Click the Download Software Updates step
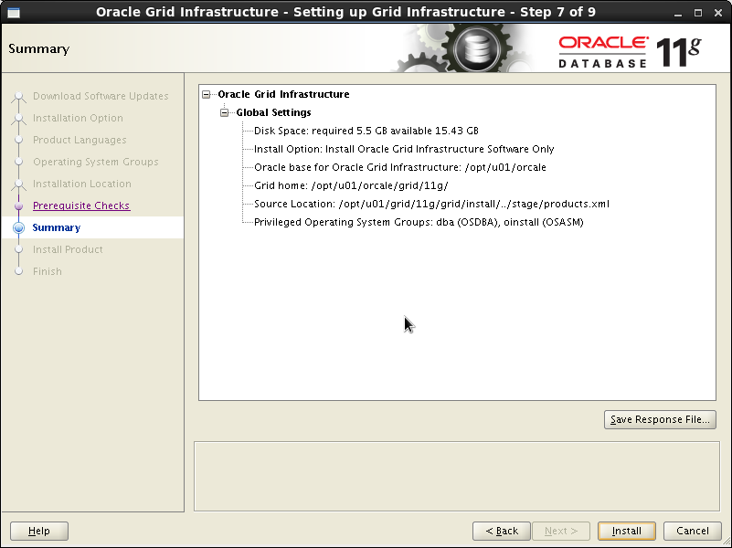Viewport: 732px width, 548px height. pyautogui.click(x=101, y=96)
